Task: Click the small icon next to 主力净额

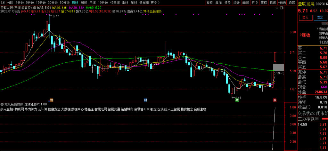Action: point(317,119)
